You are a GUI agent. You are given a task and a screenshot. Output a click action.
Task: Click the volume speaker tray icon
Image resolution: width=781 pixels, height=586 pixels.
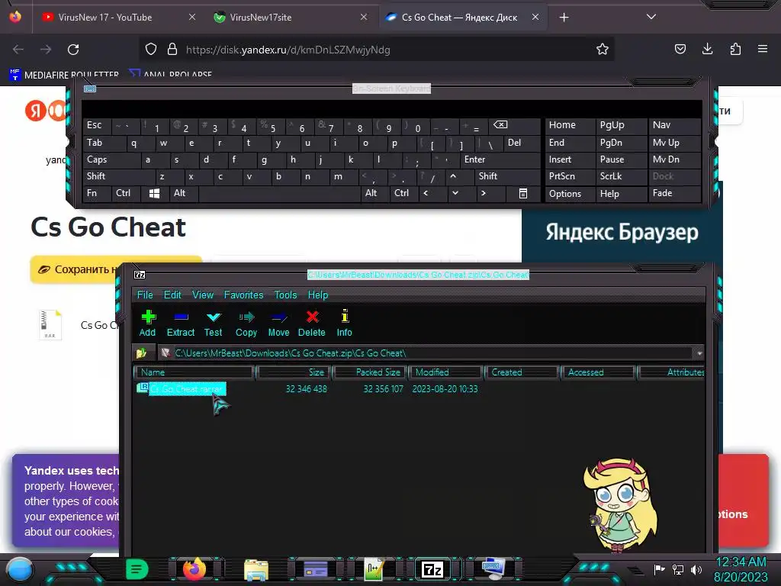point(696,569)
